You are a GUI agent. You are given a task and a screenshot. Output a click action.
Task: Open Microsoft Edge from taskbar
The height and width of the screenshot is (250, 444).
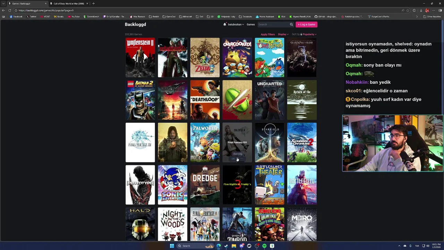pyautogui.click(x=219, y=246)
